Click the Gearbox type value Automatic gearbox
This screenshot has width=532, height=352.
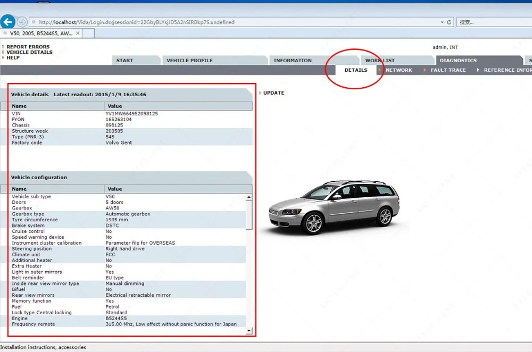click(128, 214)
